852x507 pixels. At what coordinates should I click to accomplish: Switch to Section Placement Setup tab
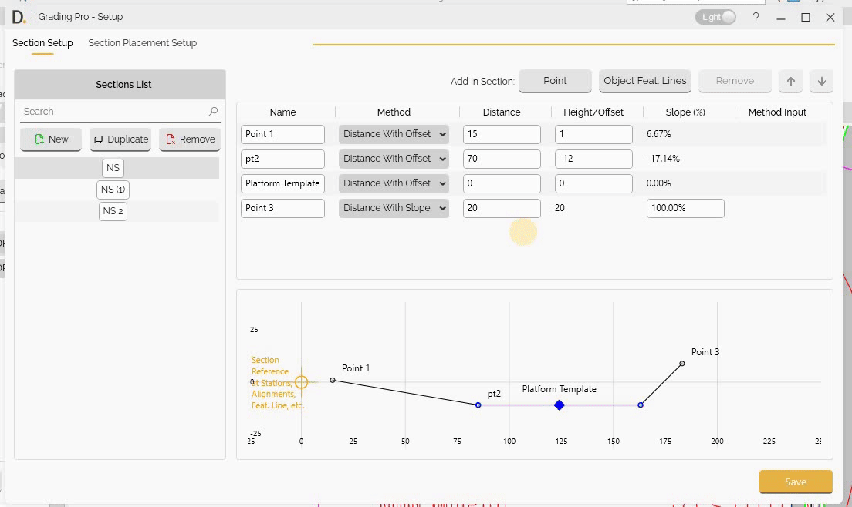click(143, 43)
